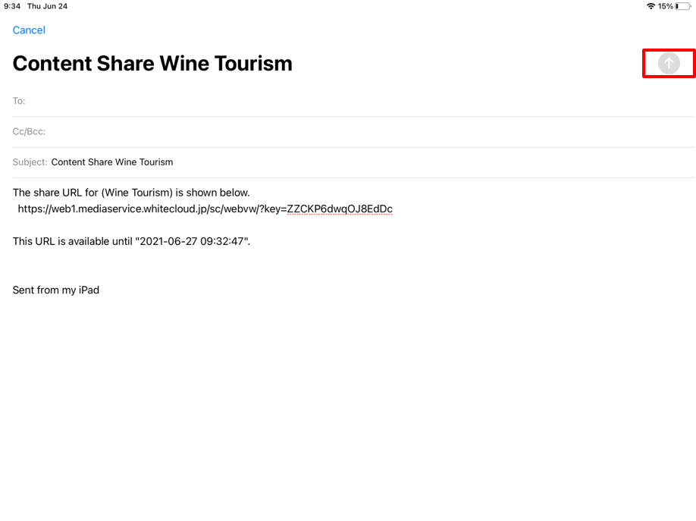
Task: Tap the "Cc/Bcc:" label
Action: (x=29, y=132)
